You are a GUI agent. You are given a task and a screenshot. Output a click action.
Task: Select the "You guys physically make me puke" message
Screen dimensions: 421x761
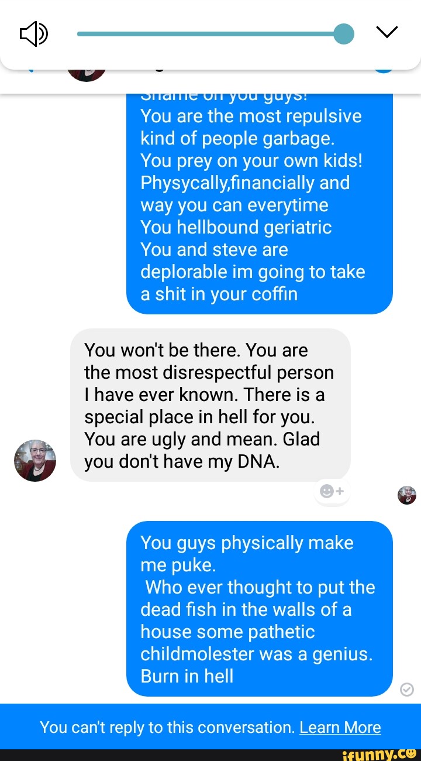coord(260,609)
